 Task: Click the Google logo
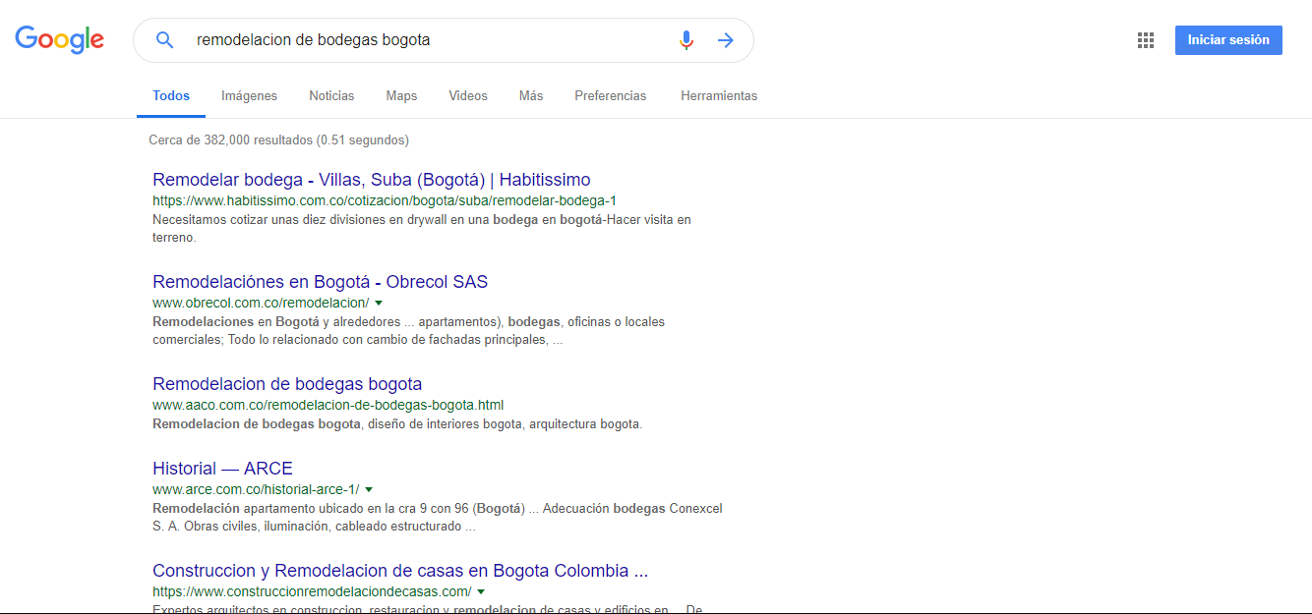click(x=59, y=39)
